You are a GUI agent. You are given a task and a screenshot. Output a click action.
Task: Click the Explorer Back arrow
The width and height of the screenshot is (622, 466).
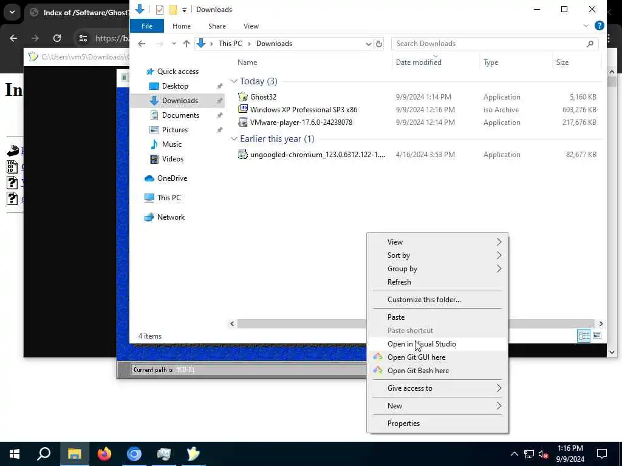coord(142,44)
